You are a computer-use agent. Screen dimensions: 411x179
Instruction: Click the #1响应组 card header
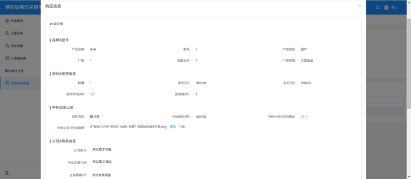[203, 24]
